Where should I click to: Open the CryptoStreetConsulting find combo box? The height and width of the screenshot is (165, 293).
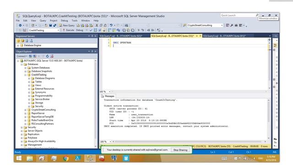[205, 25]
